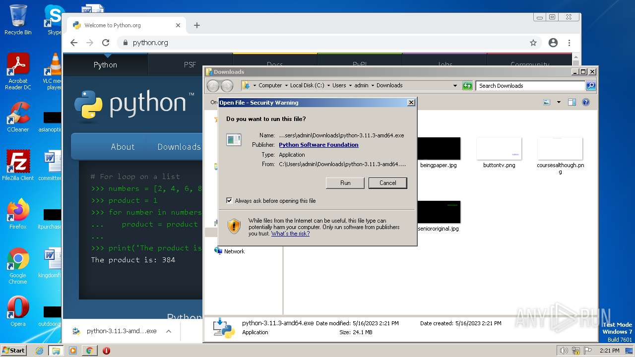
Task: Open Windows Explorer taskbar button
Action: [x=56, y=351]
